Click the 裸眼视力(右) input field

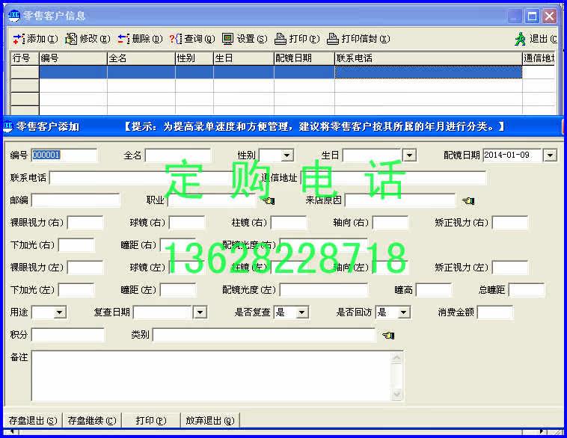(85, 223)
